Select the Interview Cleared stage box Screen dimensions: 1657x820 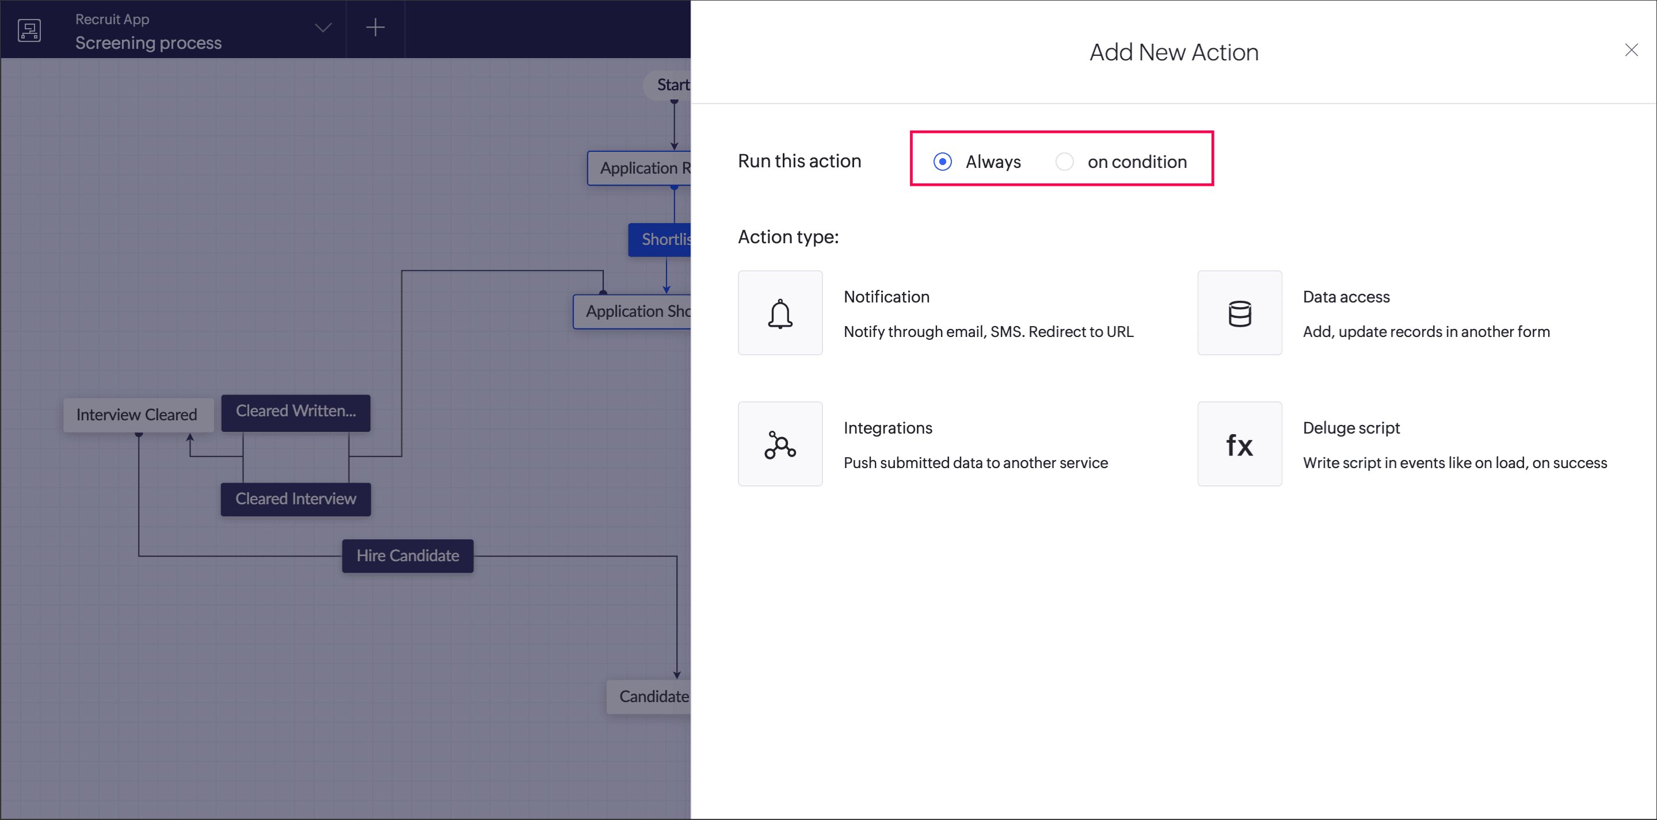coord(137,415)
